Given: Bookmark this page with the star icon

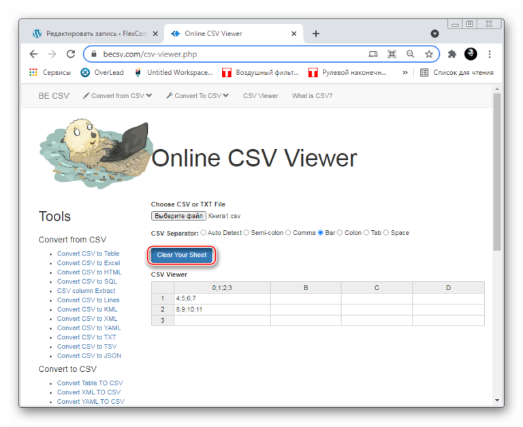Looking at the screenshot, I should [x=429, y=54].
